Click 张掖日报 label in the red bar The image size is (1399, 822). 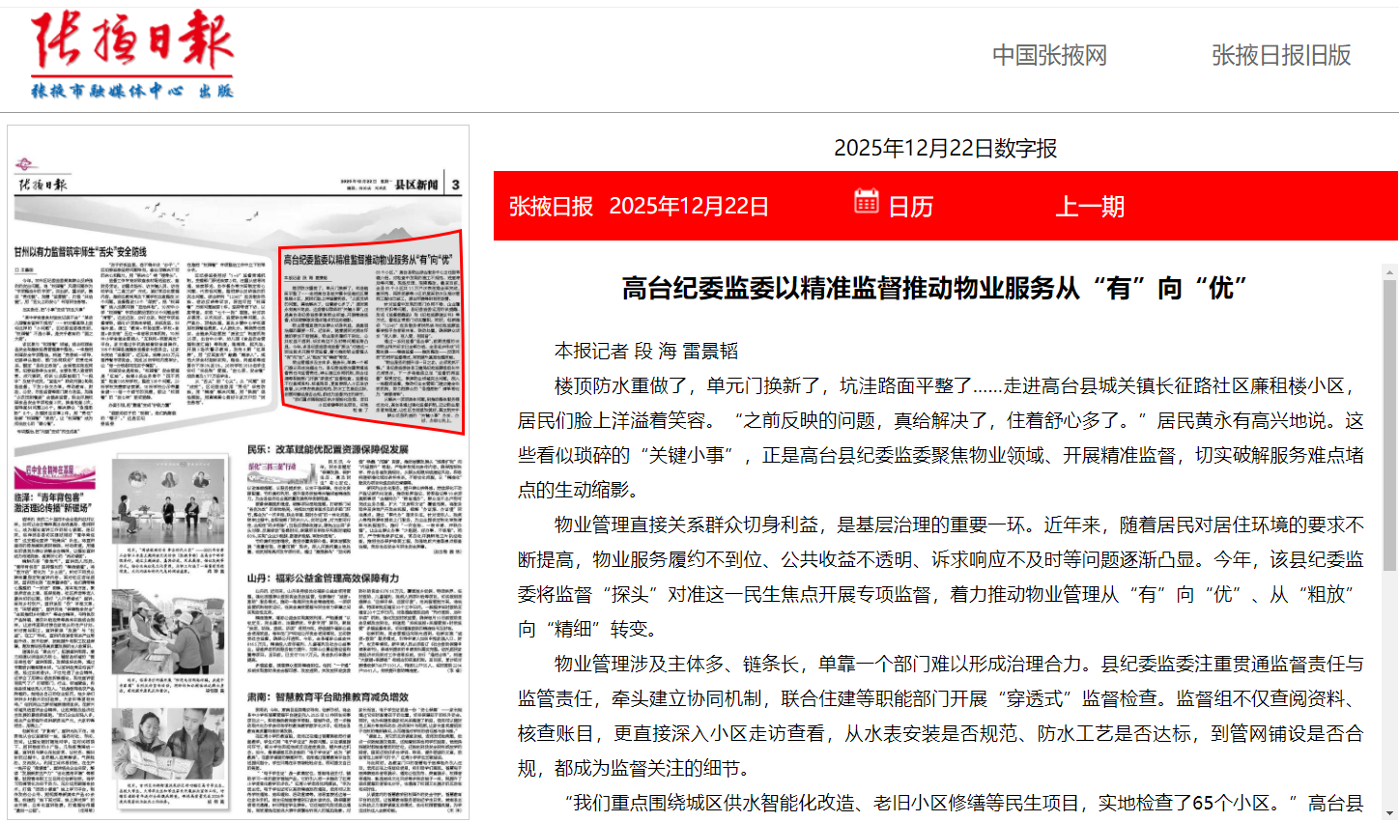click(551, 207)
